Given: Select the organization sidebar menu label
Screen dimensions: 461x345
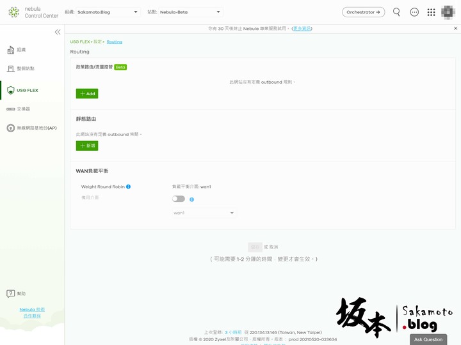Looking at the screenshot, I should pyautogui.click(x=21, y=50).
